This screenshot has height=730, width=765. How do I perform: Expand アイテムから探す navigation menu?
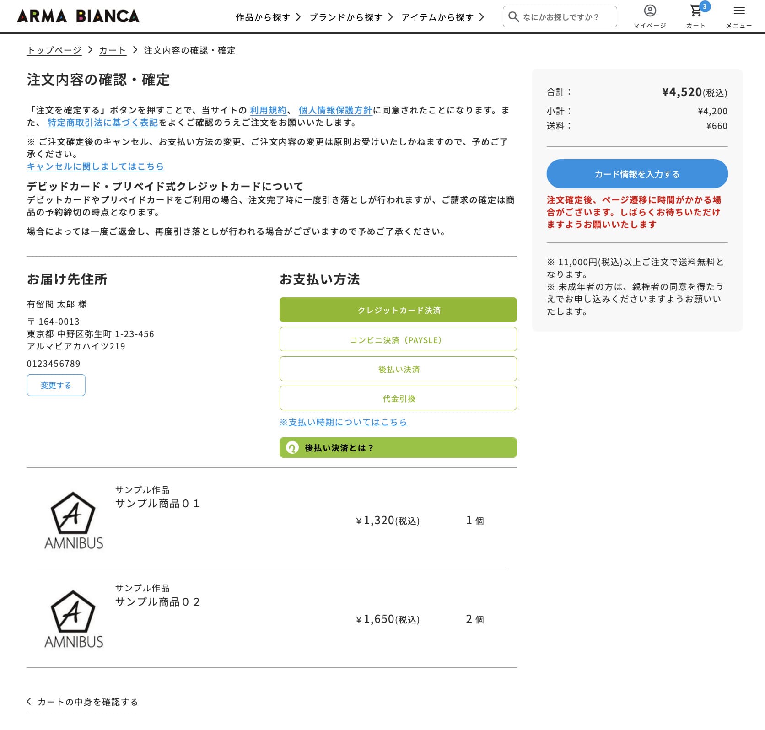click(x=442, y=17)
